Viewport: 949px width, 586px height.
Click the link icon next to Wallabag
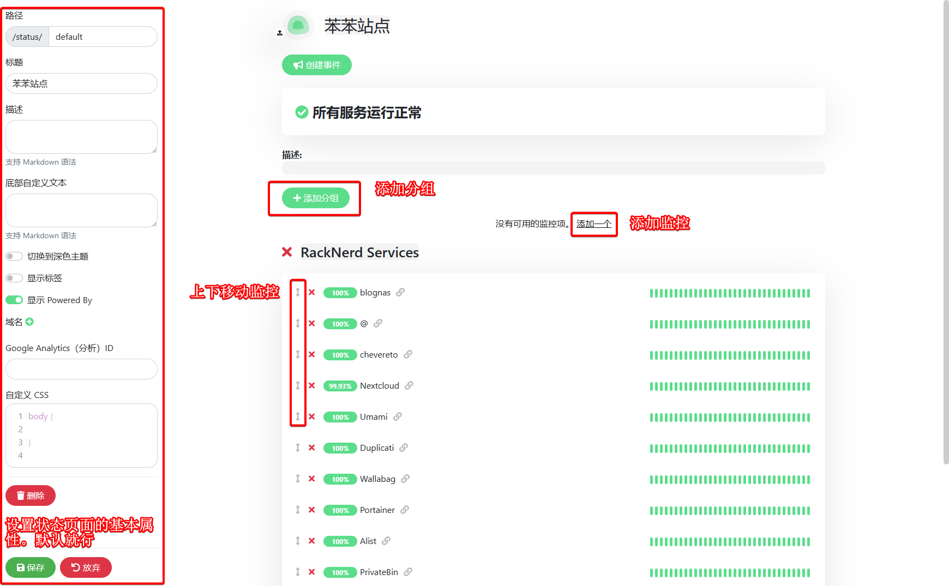tap(405, 479)
